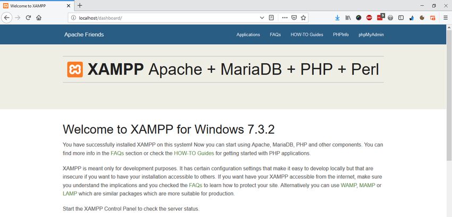Screen dimensions: 452x217
Task: Click the Apache + MariaDB + PHP + Perl banner text
Action: 264,70
